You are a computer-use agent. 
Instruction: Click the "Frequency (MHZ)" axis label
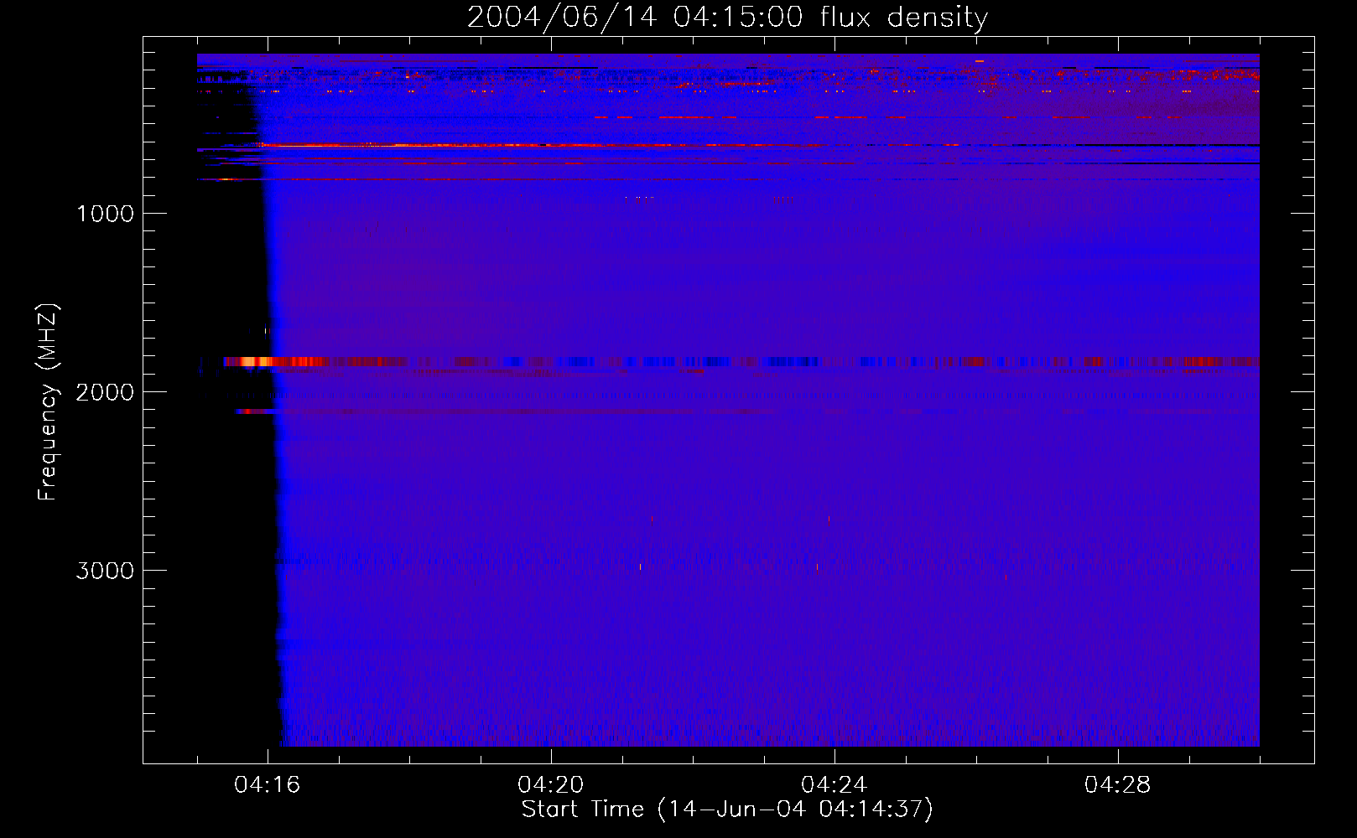pos(48,402)
